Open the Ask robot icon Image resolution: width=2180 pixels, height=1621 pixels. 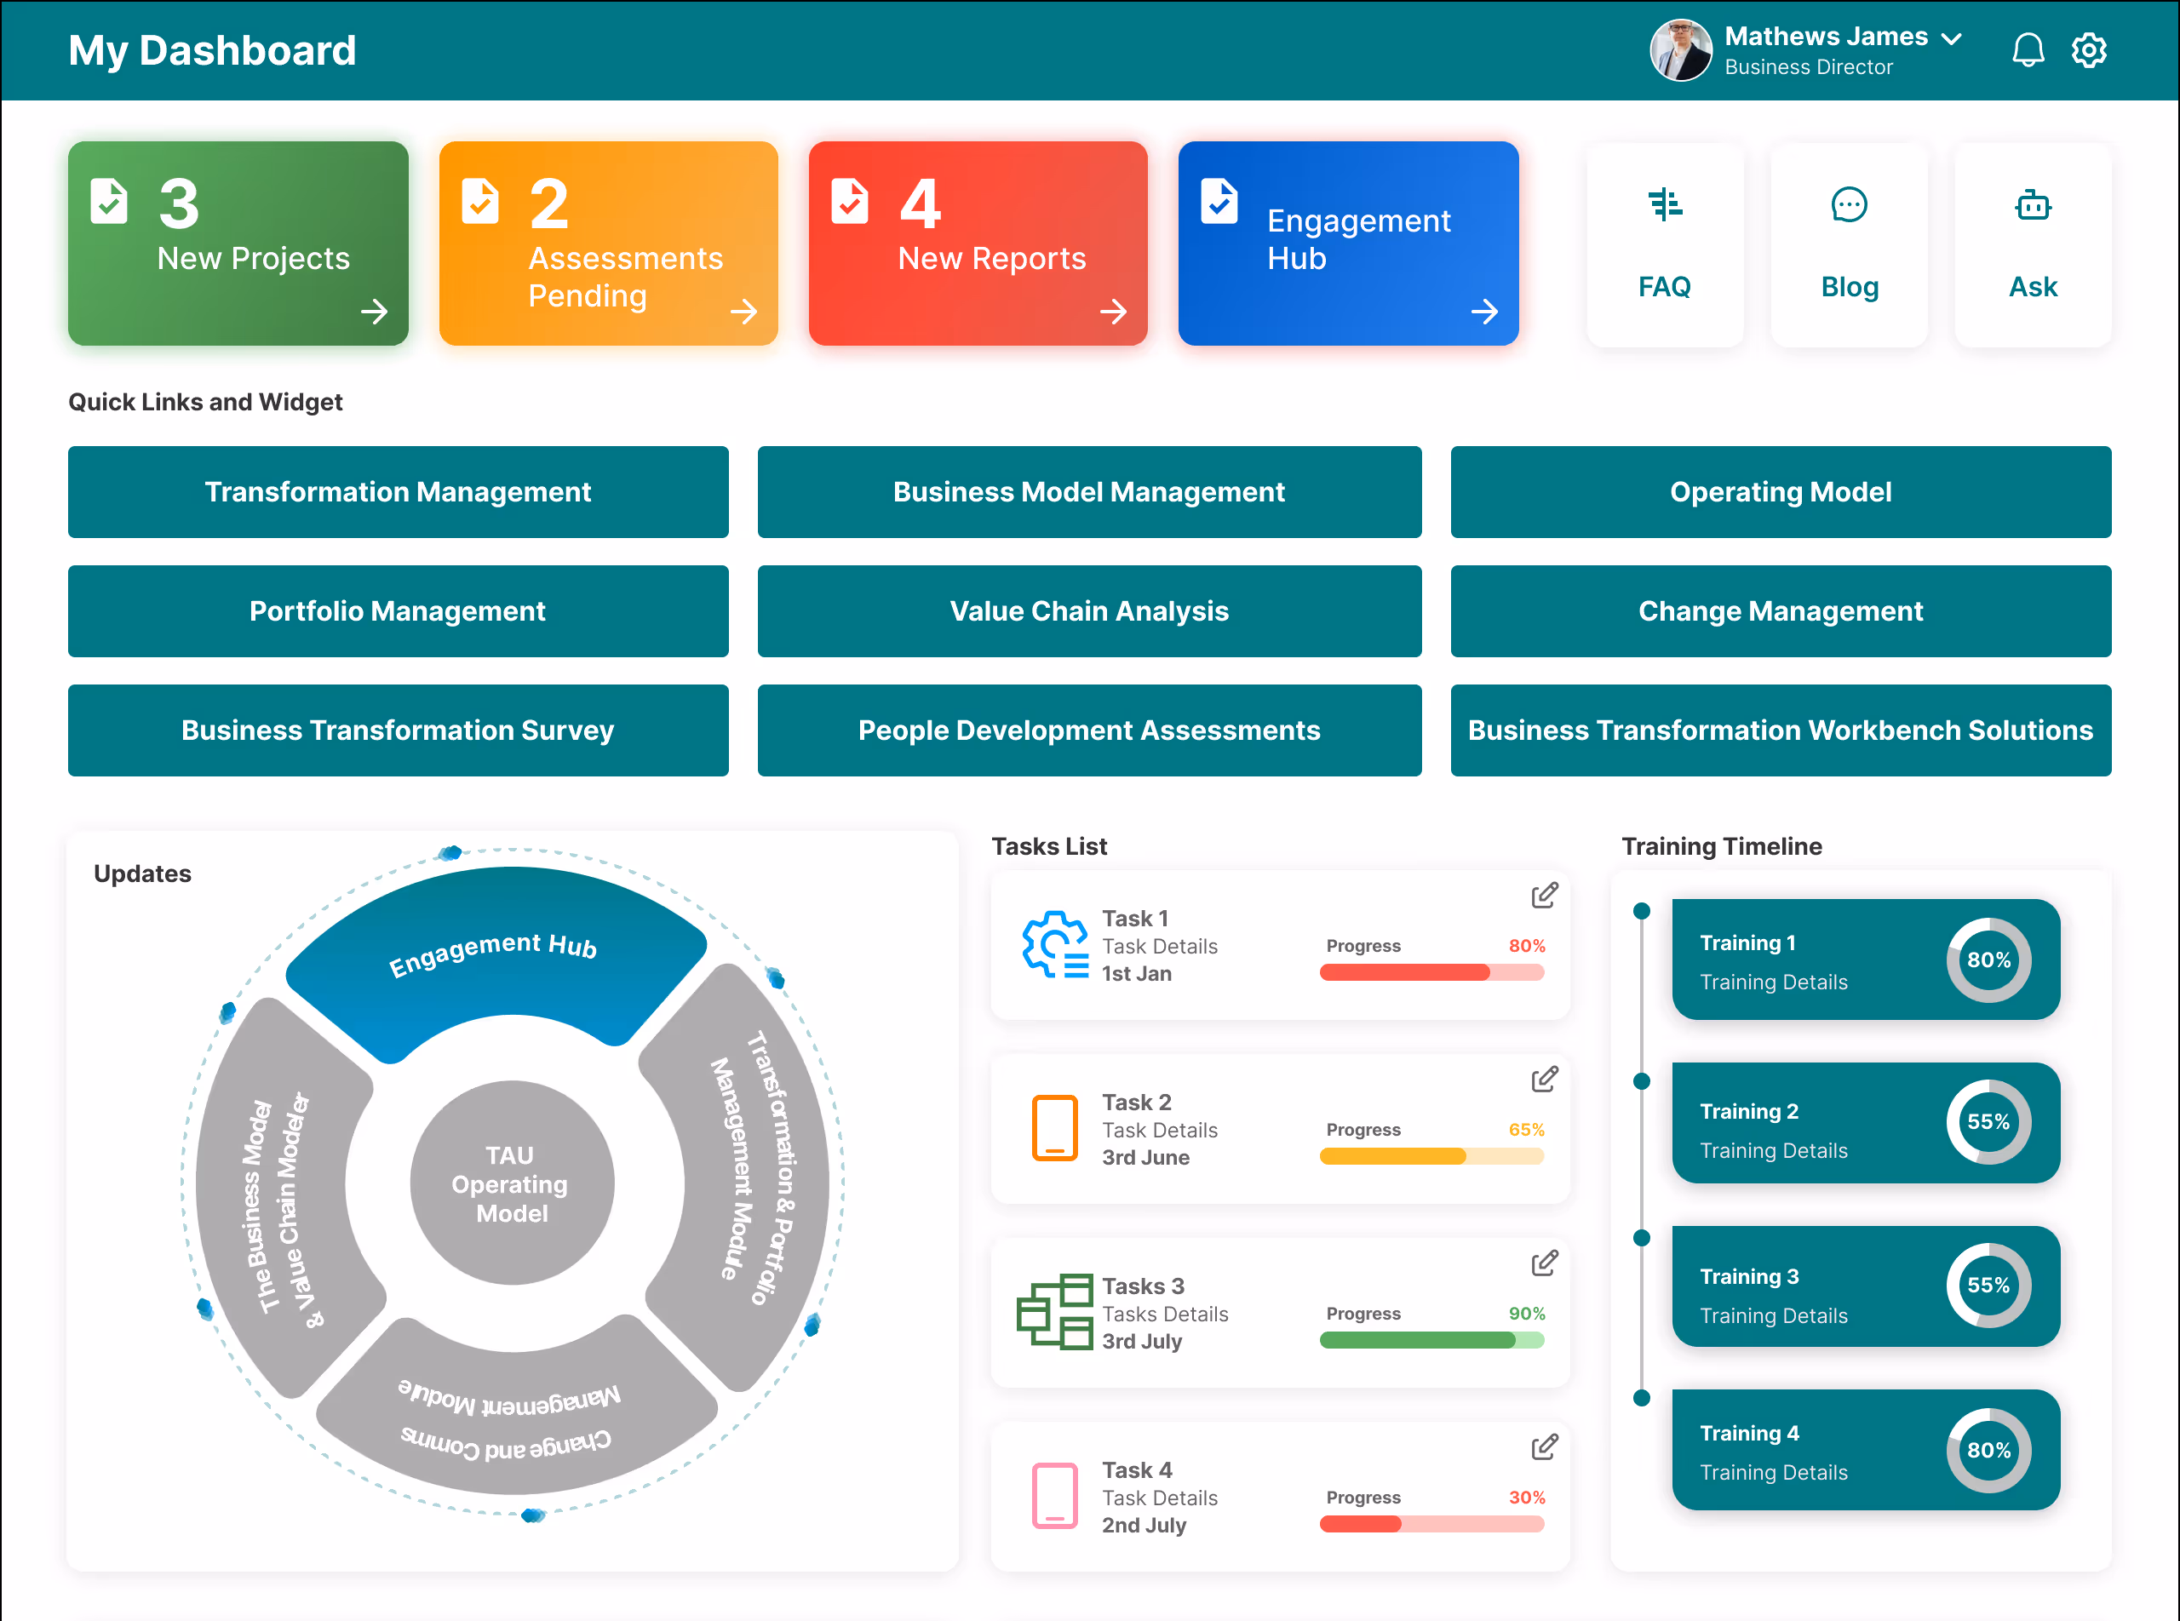(x=2033, y=205)
